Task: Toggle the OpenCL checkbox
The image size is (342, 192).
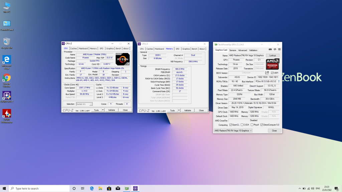Action: pos(231,125)
